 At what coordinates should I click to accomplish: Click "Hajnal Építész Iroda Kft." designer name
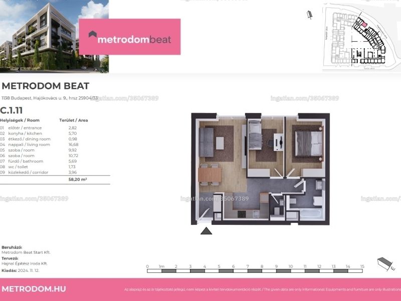[x=25, y=263]
